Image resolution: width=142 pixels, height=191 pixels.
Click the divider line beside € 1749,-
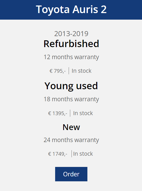point(72,154)
